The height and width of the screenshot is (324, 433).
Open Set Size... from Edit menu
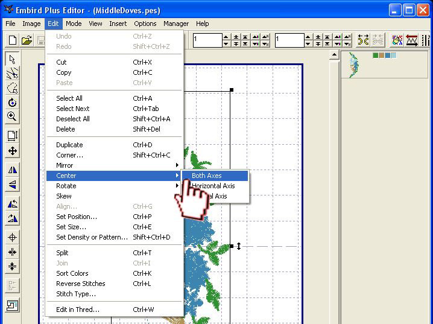click(x=115, y=227)
